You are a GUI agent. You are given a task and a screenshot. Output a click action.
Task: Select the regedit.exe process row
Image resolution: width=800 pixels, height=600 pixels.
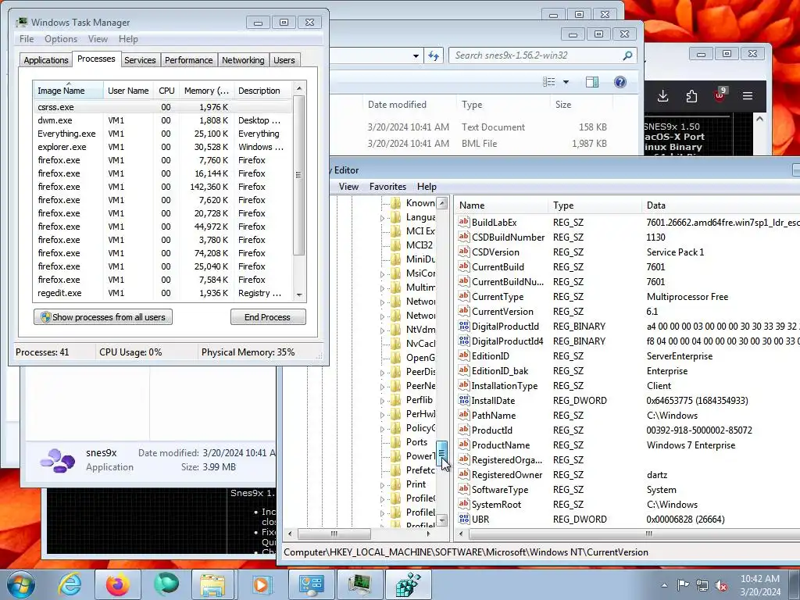coord(162,294)
